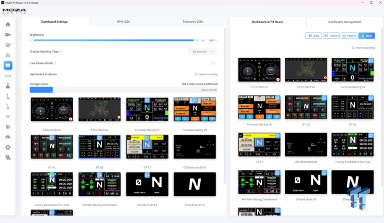Select Simple style V1 thumbnail in device
The width and height of the screenshot is (384, 223).
(x=147, y=184)
